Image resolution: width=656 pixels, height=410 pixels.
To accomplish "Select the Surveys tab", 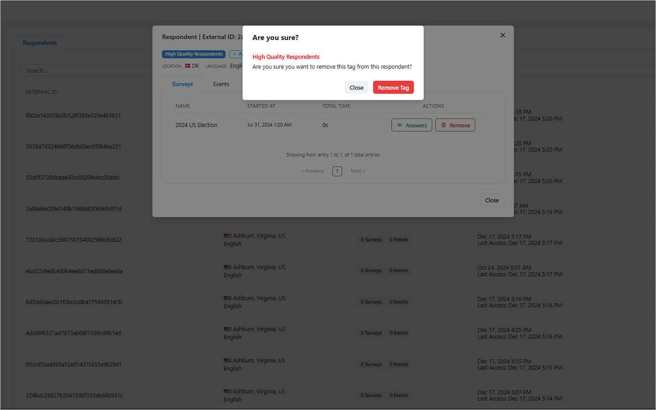I will pyautogui.click(x=182, y=84).
